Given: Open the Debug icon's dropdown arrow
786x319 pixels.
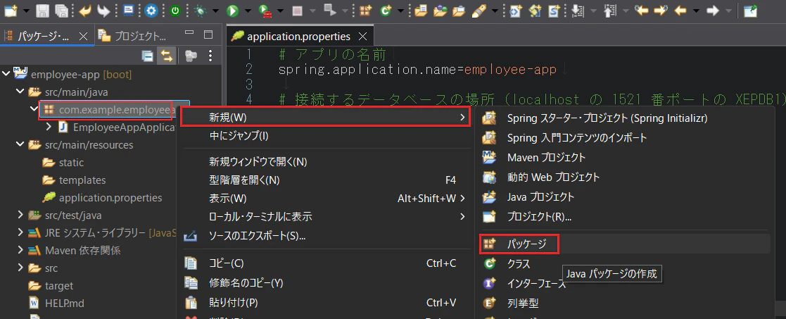Looking at the screenshot, I should coord(215,11).
